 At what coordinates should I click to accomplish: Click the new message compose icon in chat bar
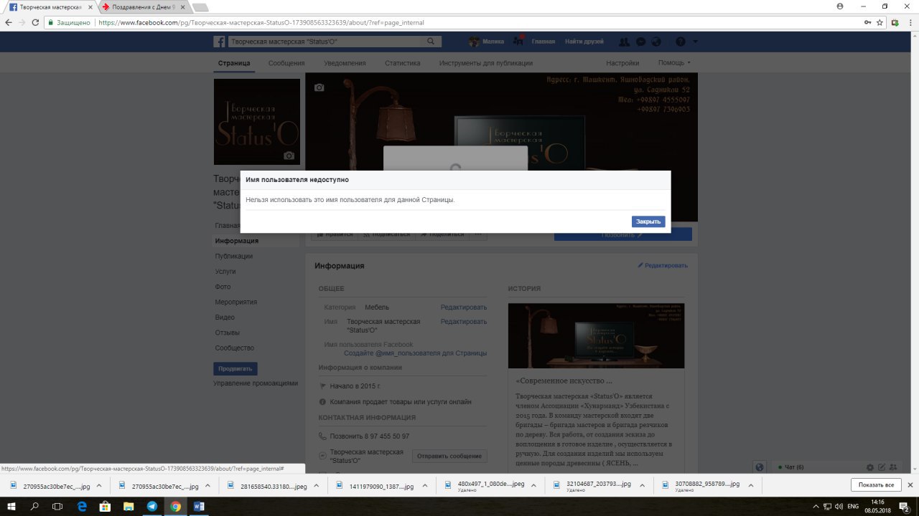click(x=882, y=467)
